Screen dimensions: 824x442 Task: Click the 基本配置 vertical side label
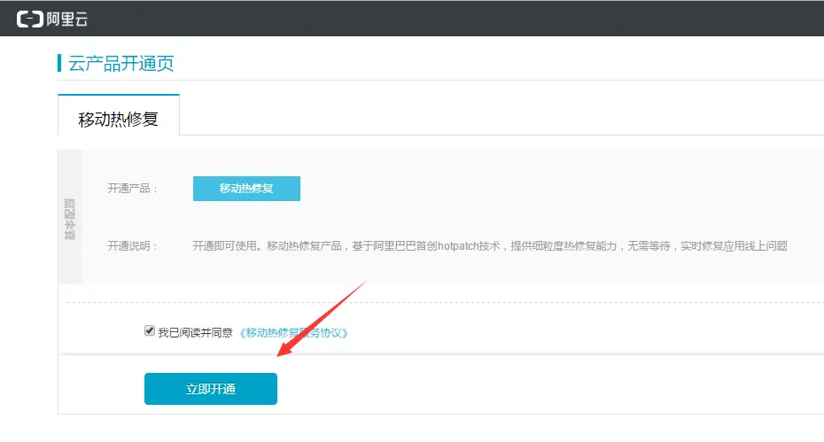click(x=69, y=219)
